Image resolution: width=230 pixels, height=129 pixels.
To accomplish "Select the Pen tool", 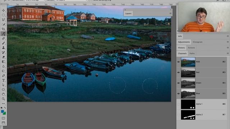I will (3, 76).
